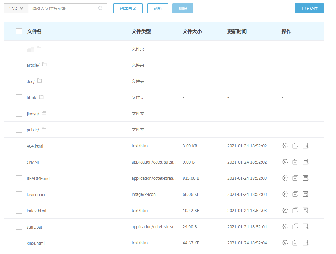Click the 刷新 refresh button

coord(157,8)
